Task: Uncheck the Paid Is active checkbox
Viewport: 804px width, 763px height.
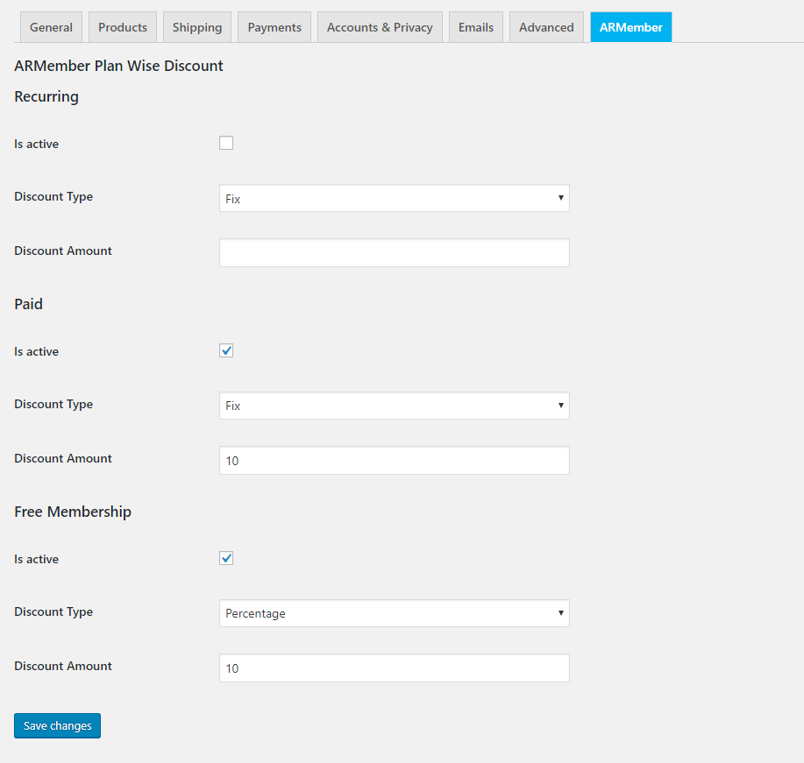Action: pos(226,350)
